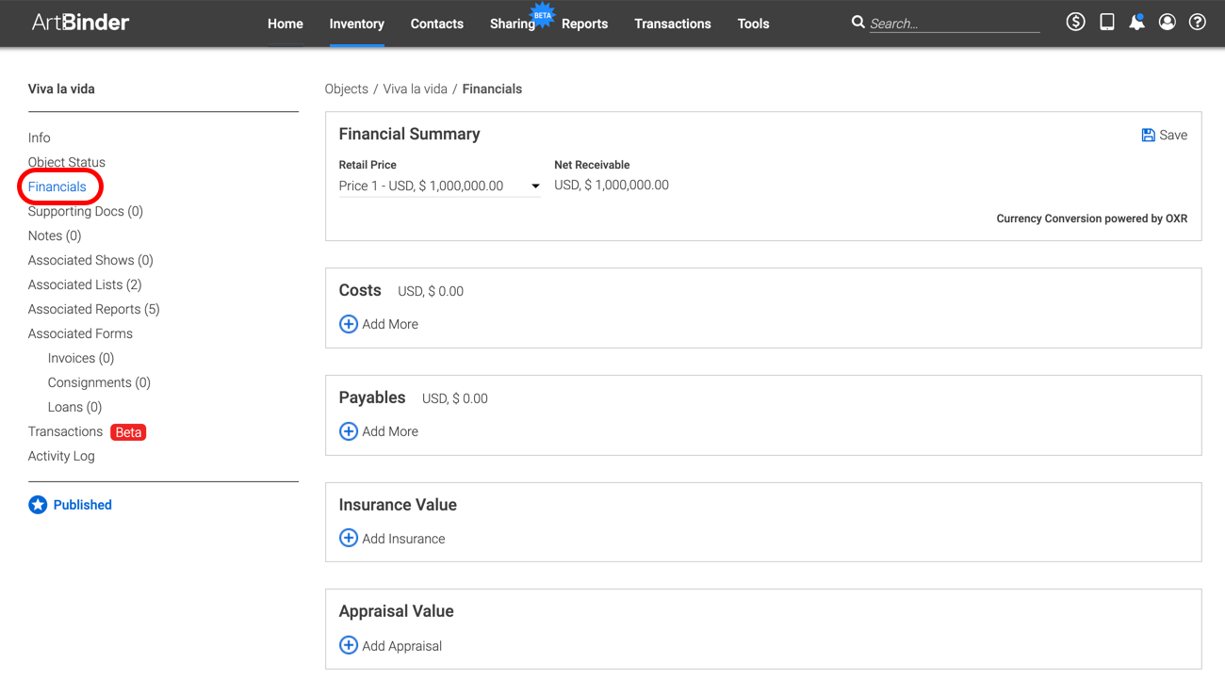This screenshot has height=680, width=1225.
Task: Click the Costs total USD, $ 0.00
Action: point(431,291)
